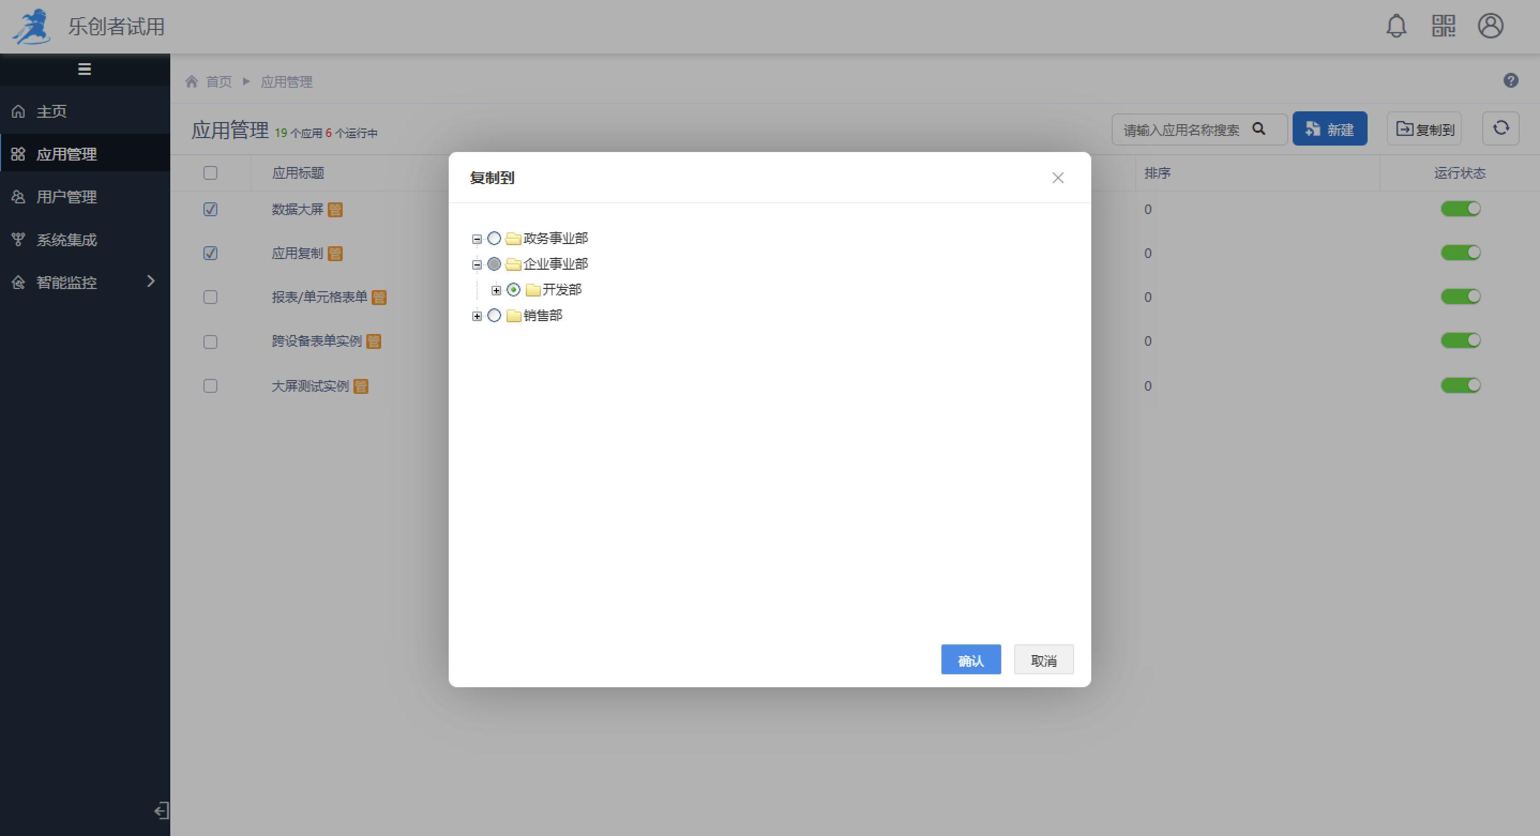Image resolution: width=1540 pixels, height=836 pixels.
Task: Click the search magnifier icon
Action: click(x=1258, y=129)
